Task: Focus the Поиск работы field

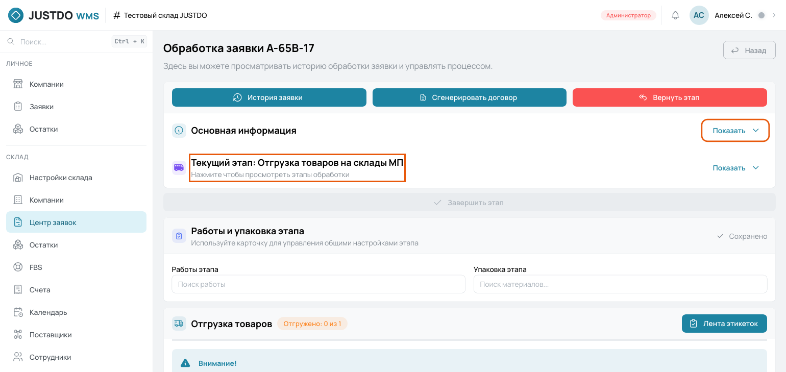Action: pos(318,284)
